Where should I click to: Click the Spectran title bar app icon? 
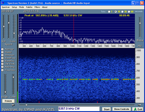point(3,3)
